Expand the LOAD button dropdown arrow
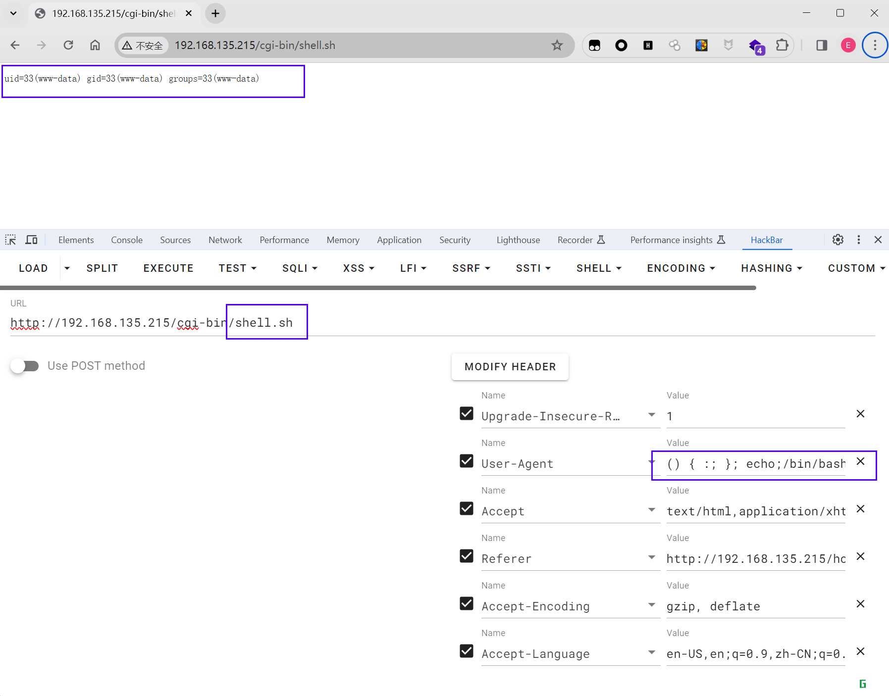This screenshot has height=696, width=889. pos(67,268)
